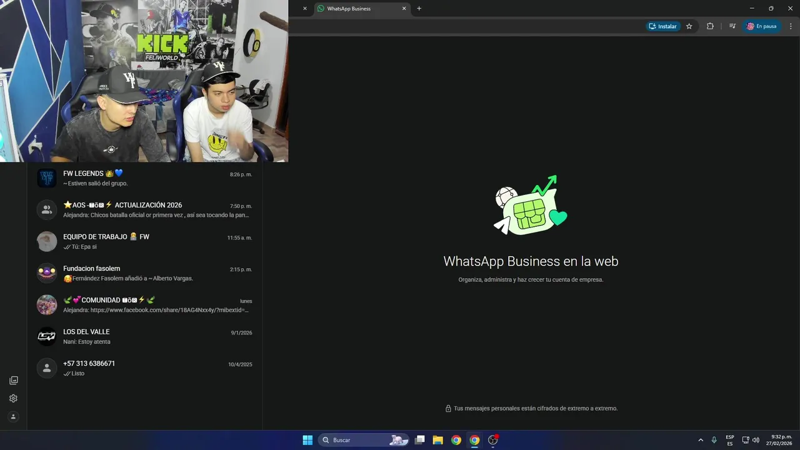Click the Fundacion fasolem avatar

[x=47, y=273]
